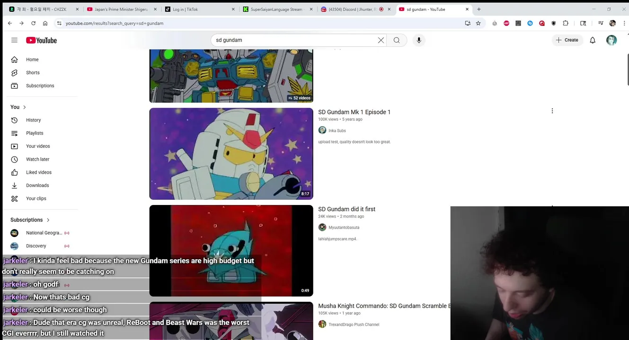Expand the Subscriptions section chevron
629x340 pixels.
(48, 220)
